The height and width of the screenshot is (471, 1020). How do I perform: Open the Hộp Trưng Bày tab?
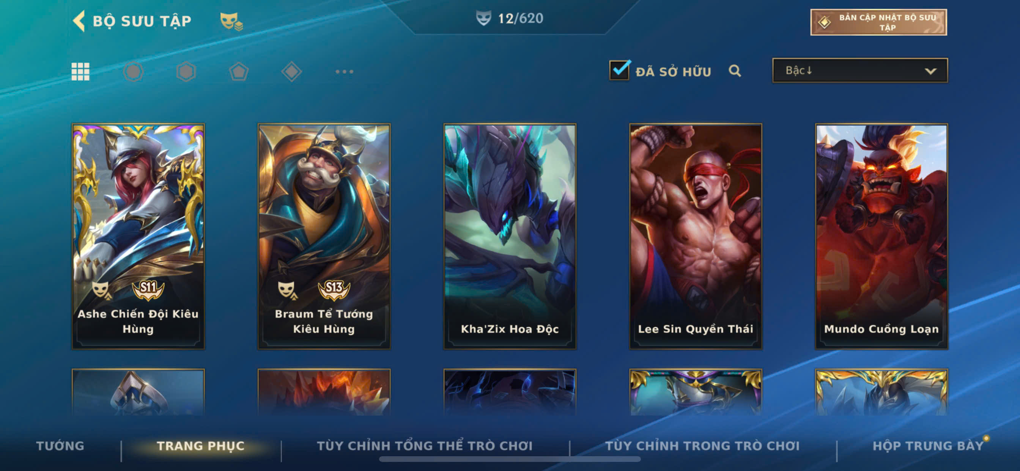point(928,446)
